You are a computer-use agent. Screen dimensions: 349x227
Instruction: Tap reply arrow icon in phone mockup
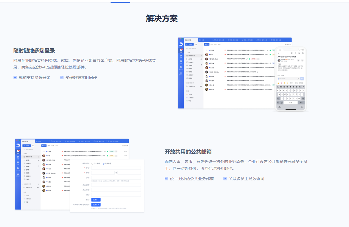[x=298, y=60]
